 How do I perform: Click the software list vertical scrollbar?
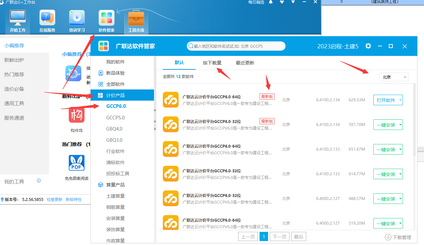tap(414, 120)
